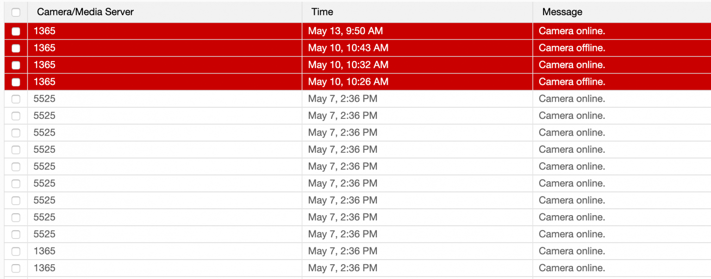This screenshot has height=279, width=711.
Task: Tick checkbox of the last 5525 row
Action: pyautogui.click(x=16, y=234)
